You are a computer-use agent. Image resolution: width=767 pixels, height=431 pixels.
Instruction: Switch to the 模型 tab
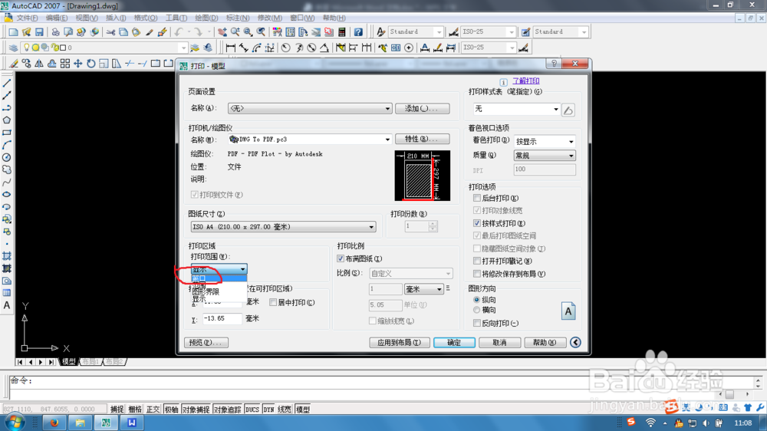tap(68, 361)
